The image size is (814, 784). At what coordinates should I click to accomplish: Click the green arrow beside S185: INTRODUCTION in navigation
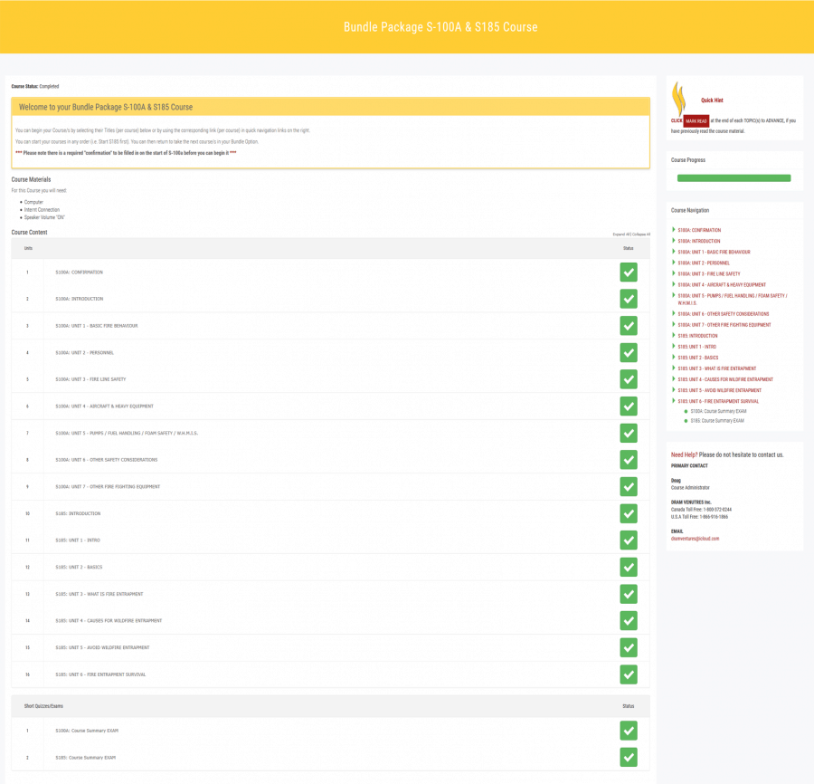(674, 334)
